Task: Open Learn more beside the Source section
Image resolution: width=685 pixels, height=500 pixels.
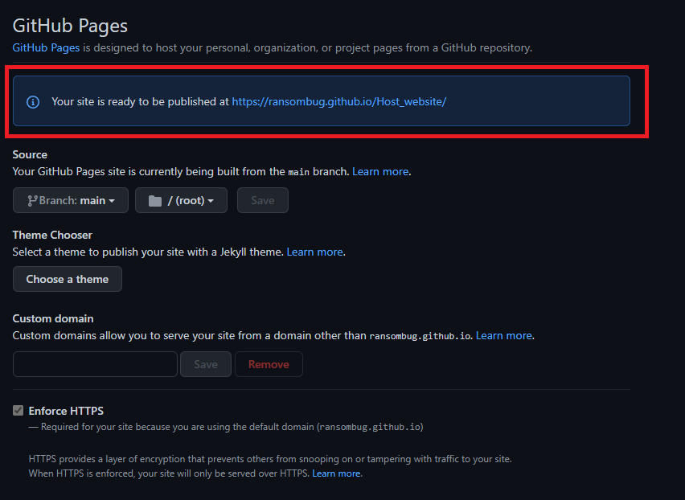Action: click(380, 171)
